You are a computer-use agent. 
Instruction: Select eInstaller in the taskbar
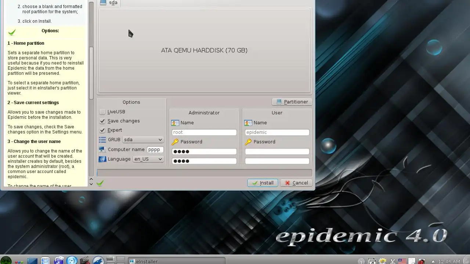click(176, 261)
